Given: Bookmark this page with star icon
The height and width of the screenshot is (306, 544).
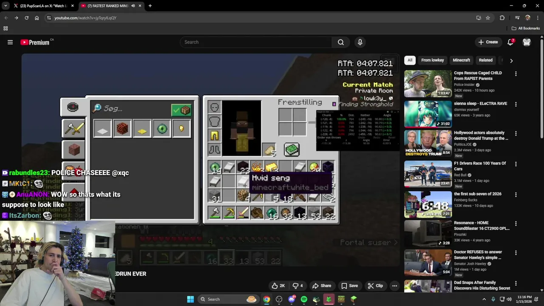Looking at the screenshot, I should click(488, 18).
